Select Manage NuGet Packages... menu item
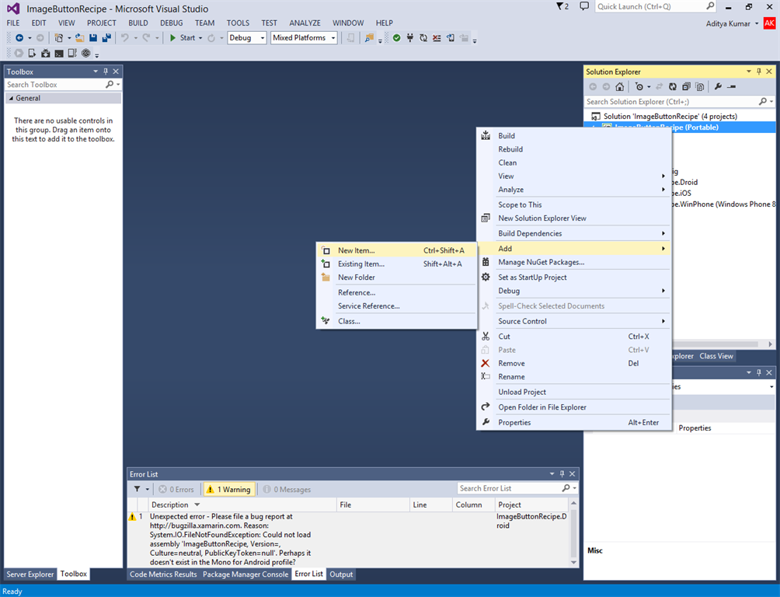This screenshot has height=597, width=780. [x=574, y=262]
